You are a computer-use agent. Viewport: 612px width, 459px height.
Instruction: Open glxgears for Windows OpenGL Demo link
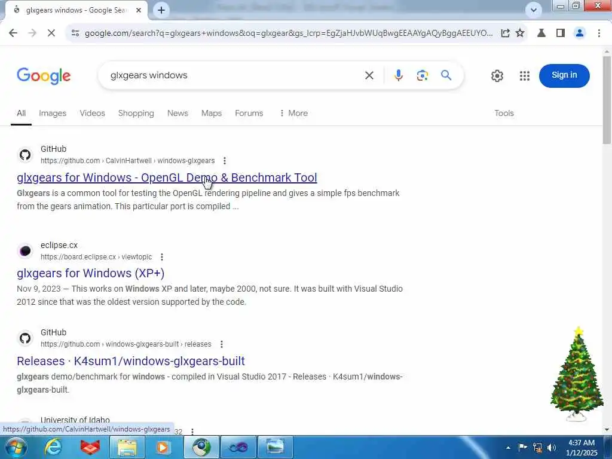pyautogui.click(x=167, y=178)
